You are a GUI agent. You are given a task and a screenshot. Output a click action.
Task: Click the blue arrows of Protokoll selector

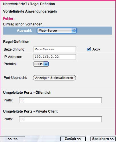[x=46, y=64]
